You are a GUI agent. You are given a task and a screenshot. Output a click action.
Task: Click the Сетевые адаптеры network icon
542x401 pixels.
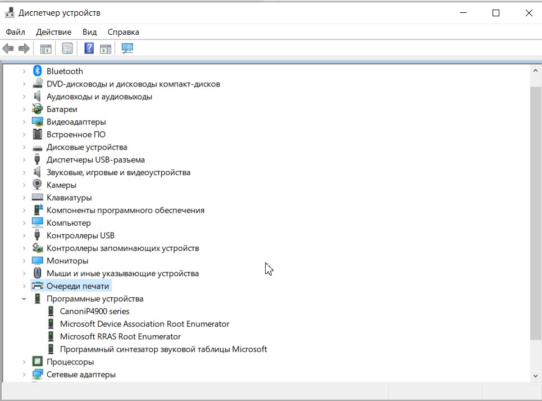click(x=37, y=374)
